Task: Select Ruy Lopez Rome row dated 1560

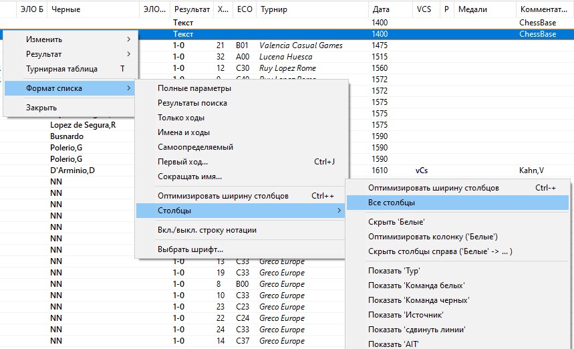Action: (x=287, y=68)
